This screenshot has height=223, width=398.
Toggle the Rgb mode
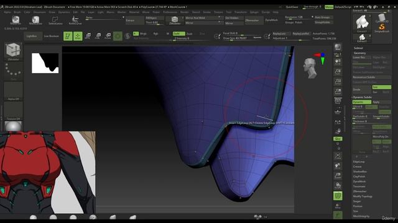pyautogui.click(x=155, y=33)
